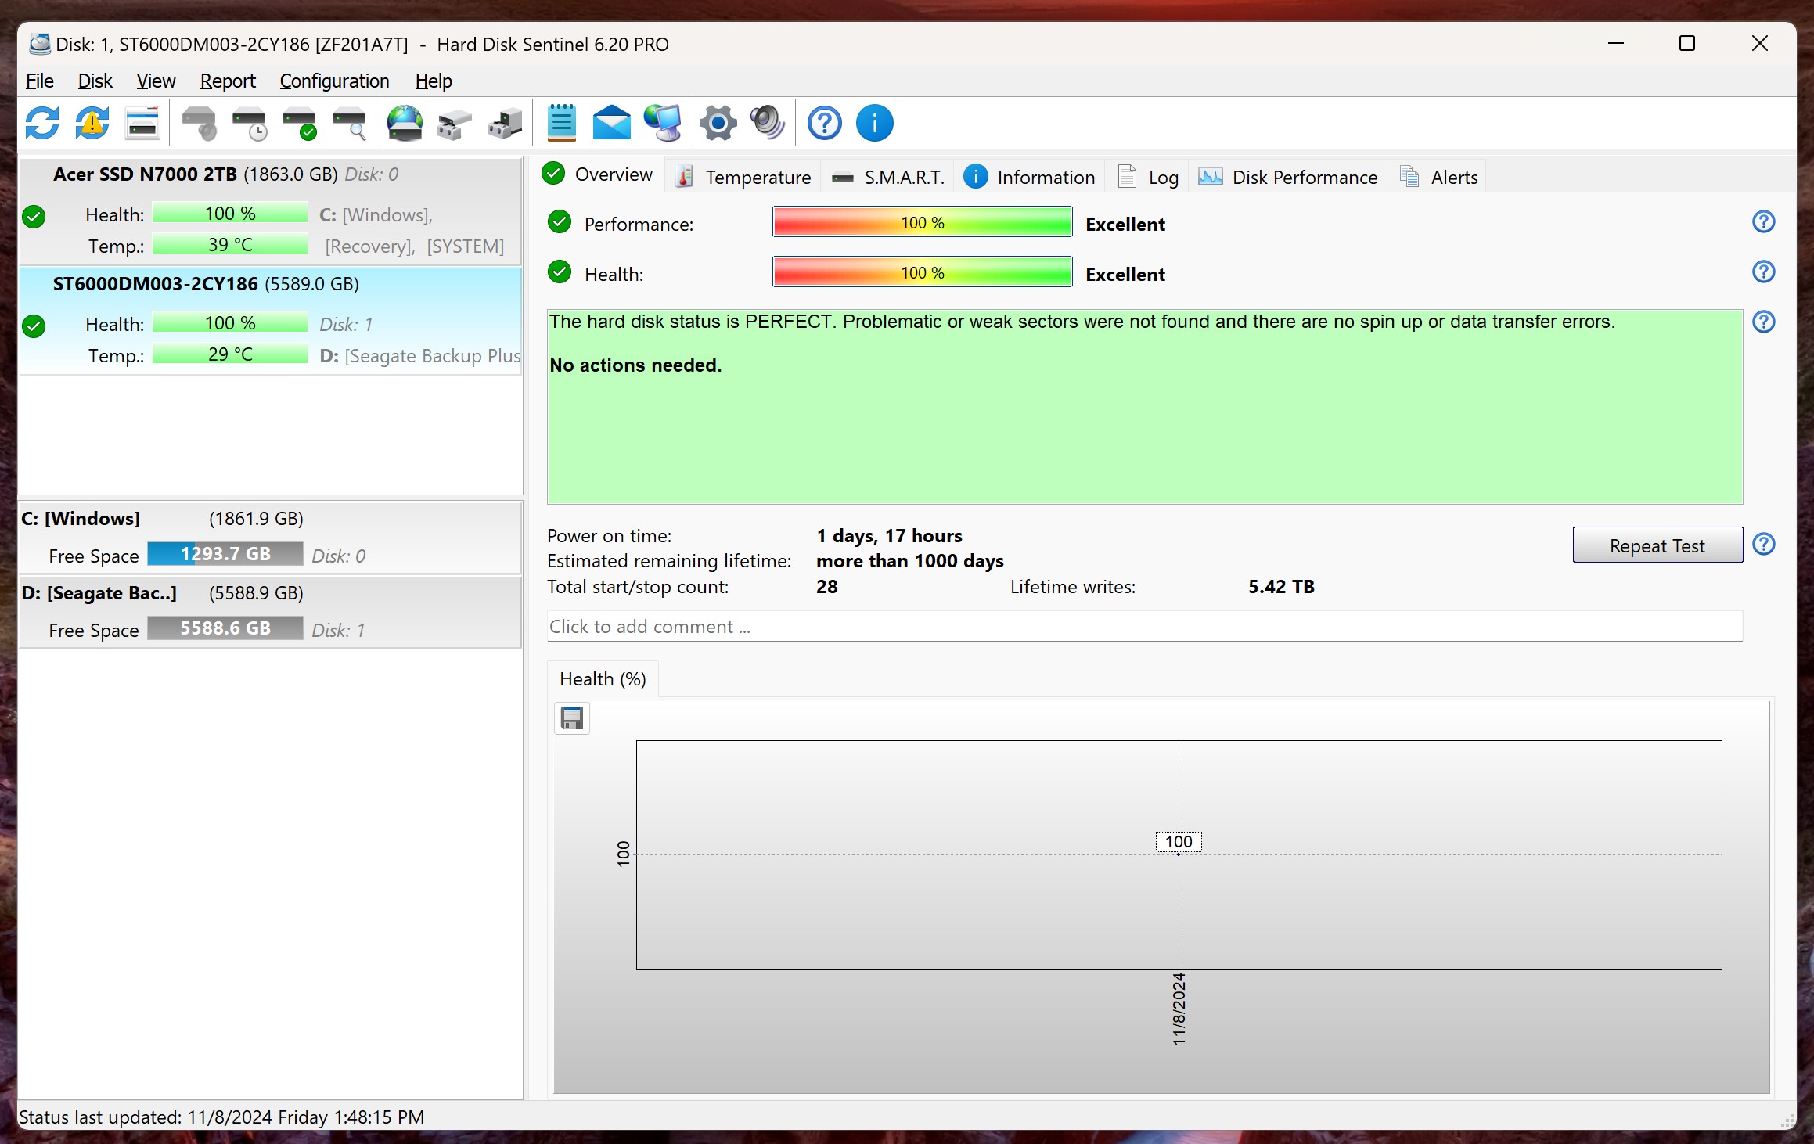Click help icon next to Performance bar

tap(1764, 221)
